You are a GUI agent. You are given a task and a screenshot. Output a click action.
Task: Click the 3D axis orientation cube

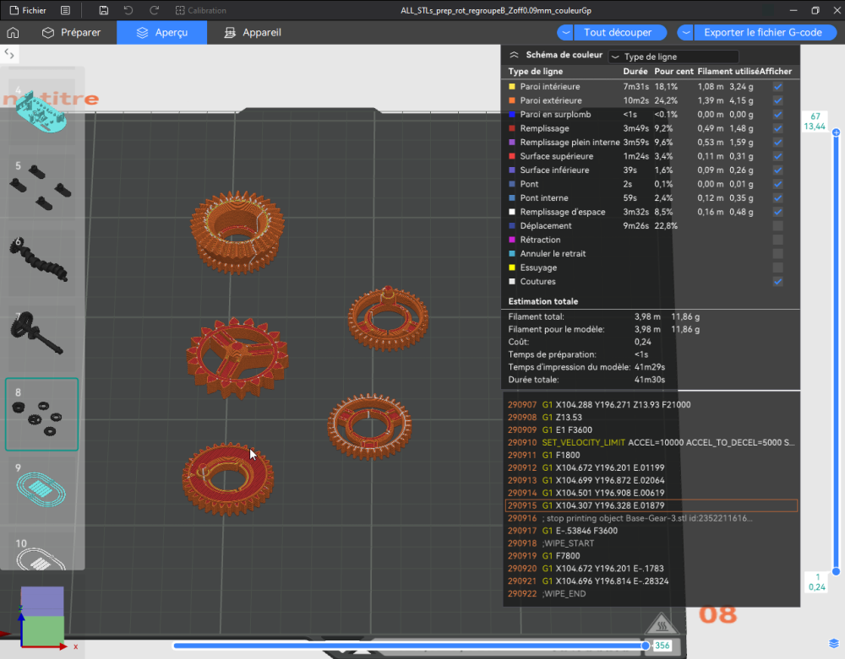click(42, 617)
